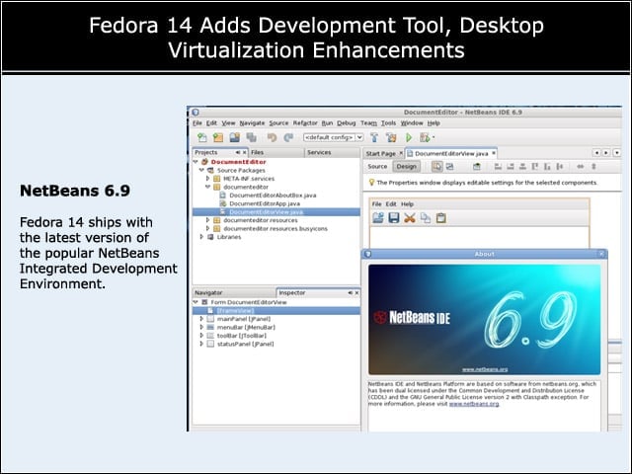Select DocumentEditorAboutBox.java in tree

click(x=273, y=196)
